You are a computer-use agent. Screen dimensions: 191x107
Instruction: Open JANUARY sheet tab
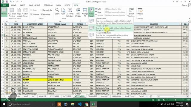point(105,96)
